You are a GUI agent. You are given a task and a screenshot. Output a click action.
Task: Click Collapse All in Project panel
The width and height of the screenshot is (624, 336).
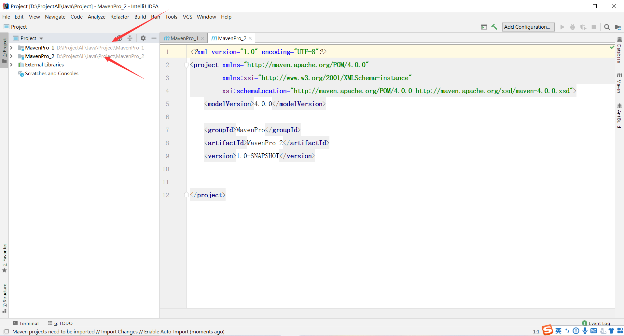(x=130, y=38)
